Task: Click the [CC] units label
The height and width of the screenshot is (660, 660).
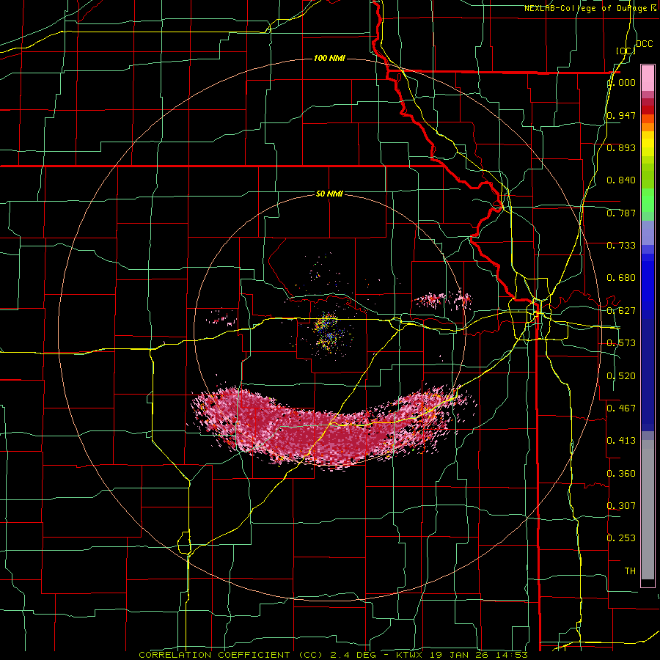Action: click(x=626, y=51)
